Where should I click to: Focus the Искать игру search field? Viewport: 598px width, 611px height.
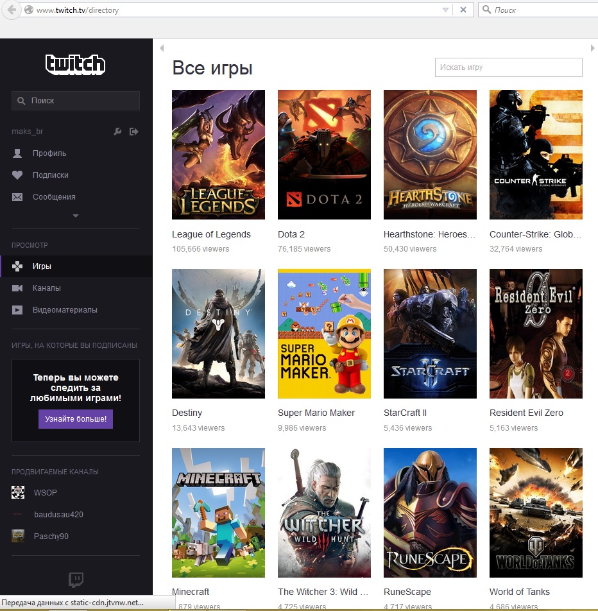point(508,67)
